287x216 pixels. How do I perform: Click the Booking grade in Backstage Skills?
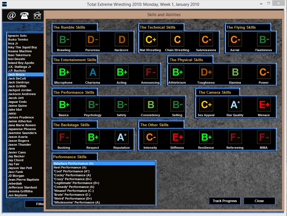64,136
